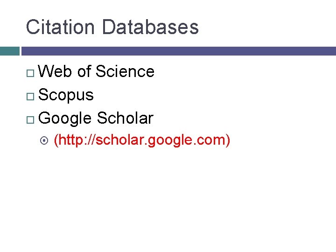Click the word "of" in first bullet
Screen dimensions: 336x252
click(84, 71)
